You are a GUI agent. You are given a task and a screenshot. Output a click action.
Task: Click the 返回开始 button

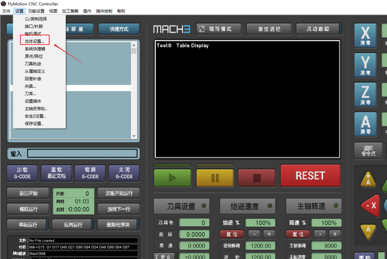tap(28, 193)
